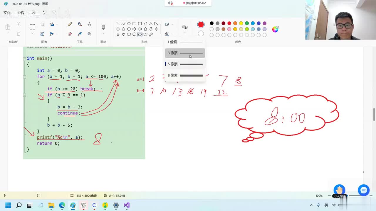The image size is (376, 211).
Task: Select the Pencil tool
Action: pos(70,25)
